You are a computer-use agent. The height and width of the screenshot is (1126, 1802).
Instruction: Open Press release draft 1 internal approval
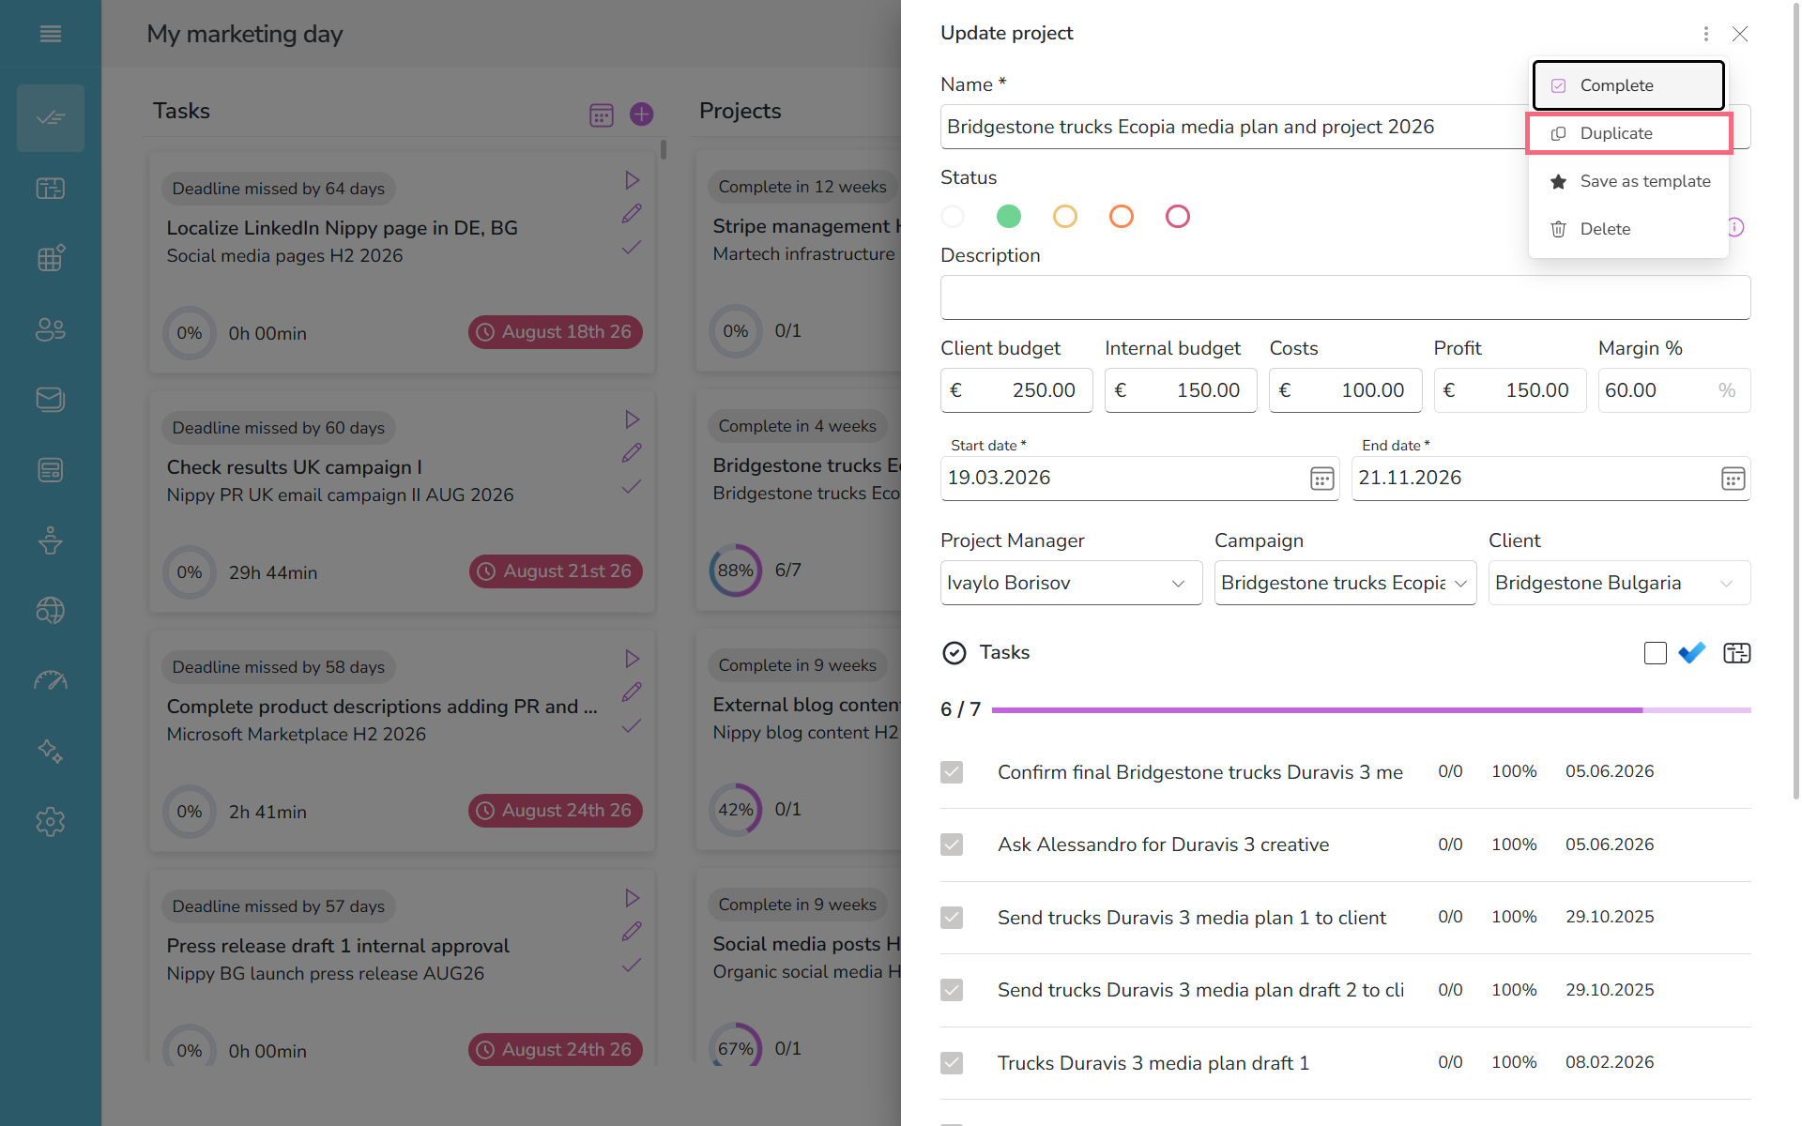338,946
